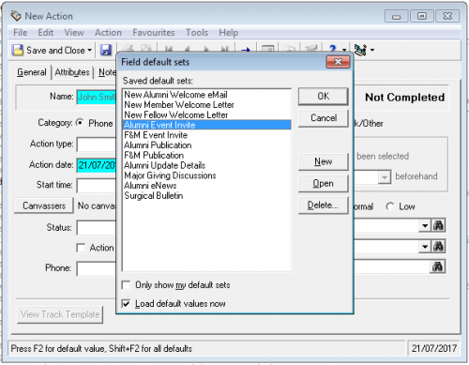
Task: Select the Low priority radio button
Action: [x=390, y=206]
